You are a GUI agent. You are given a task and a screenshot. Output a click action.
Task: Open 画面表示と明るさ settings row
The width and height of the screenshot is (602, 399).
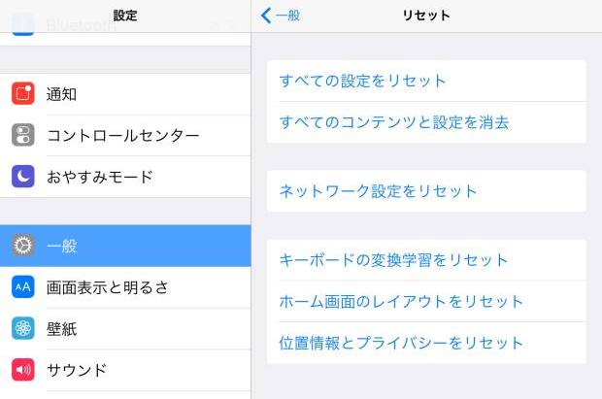125,287
